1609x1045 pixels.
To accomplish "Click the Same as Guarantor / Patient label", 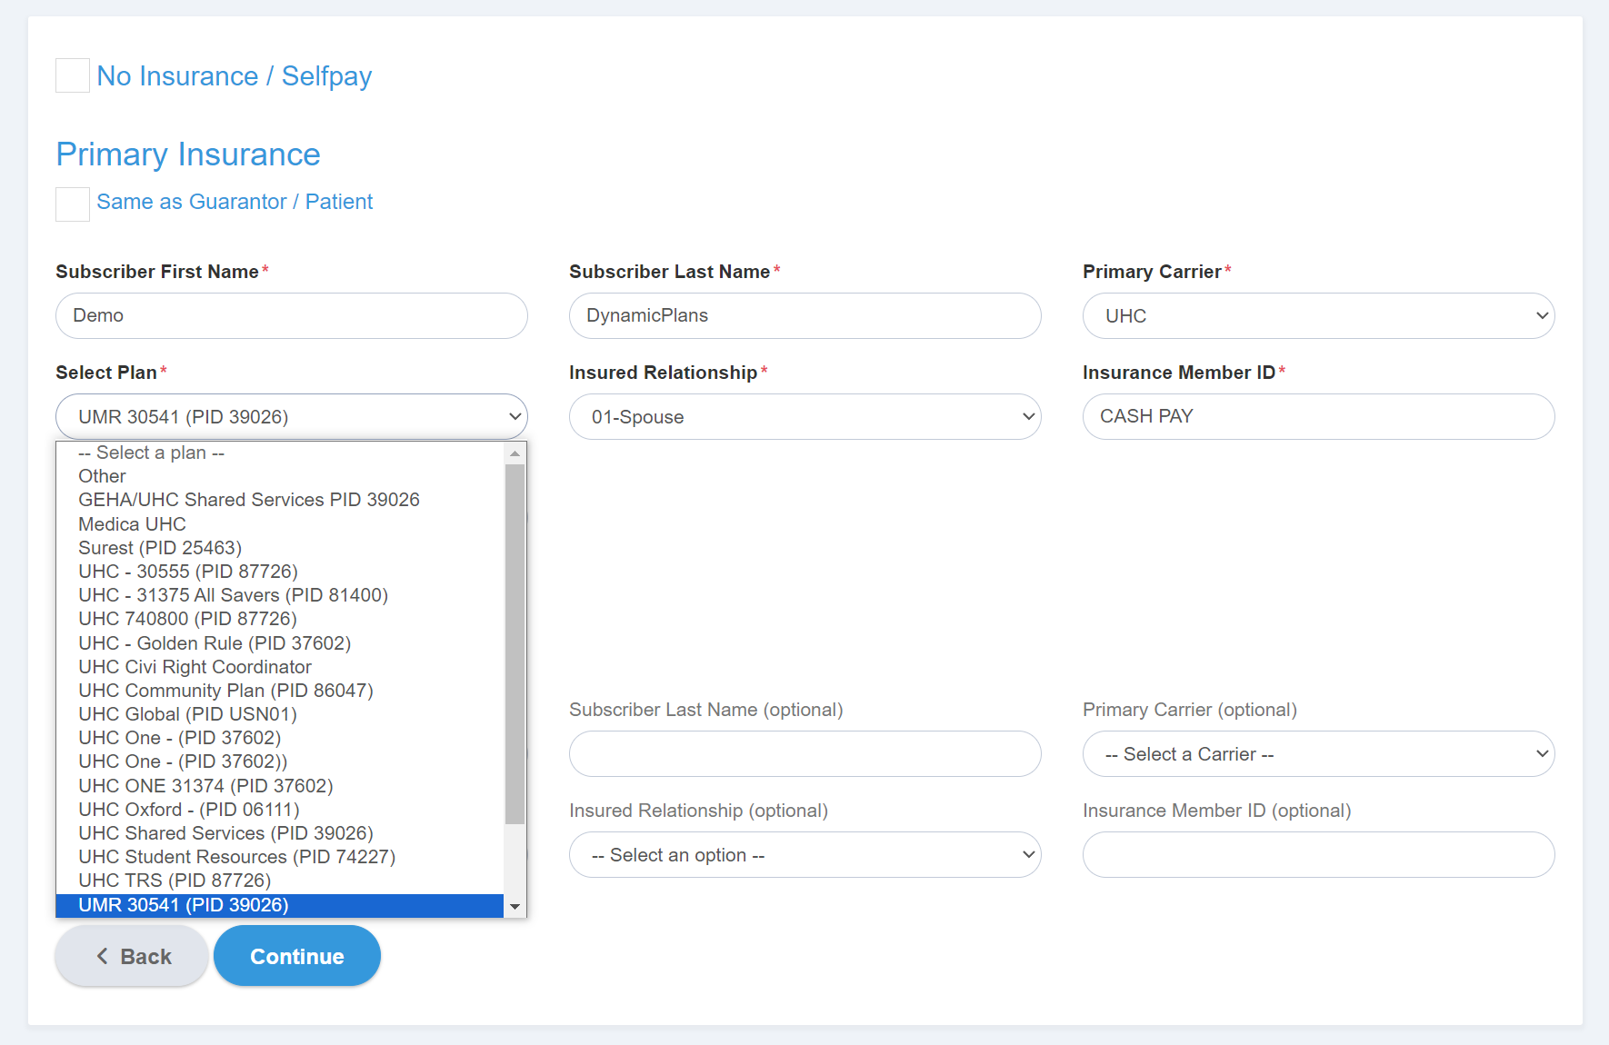I will point(235,202).
